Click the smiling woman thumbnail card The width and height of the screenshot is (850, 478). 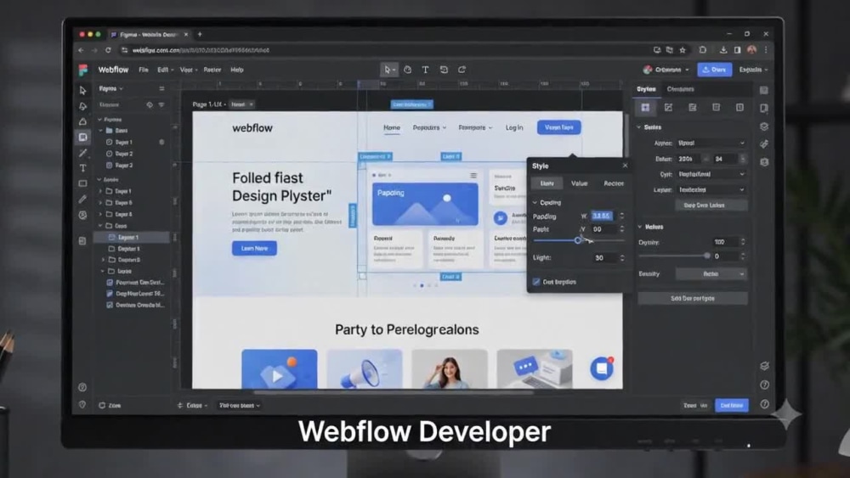click(x=450, y=368)
